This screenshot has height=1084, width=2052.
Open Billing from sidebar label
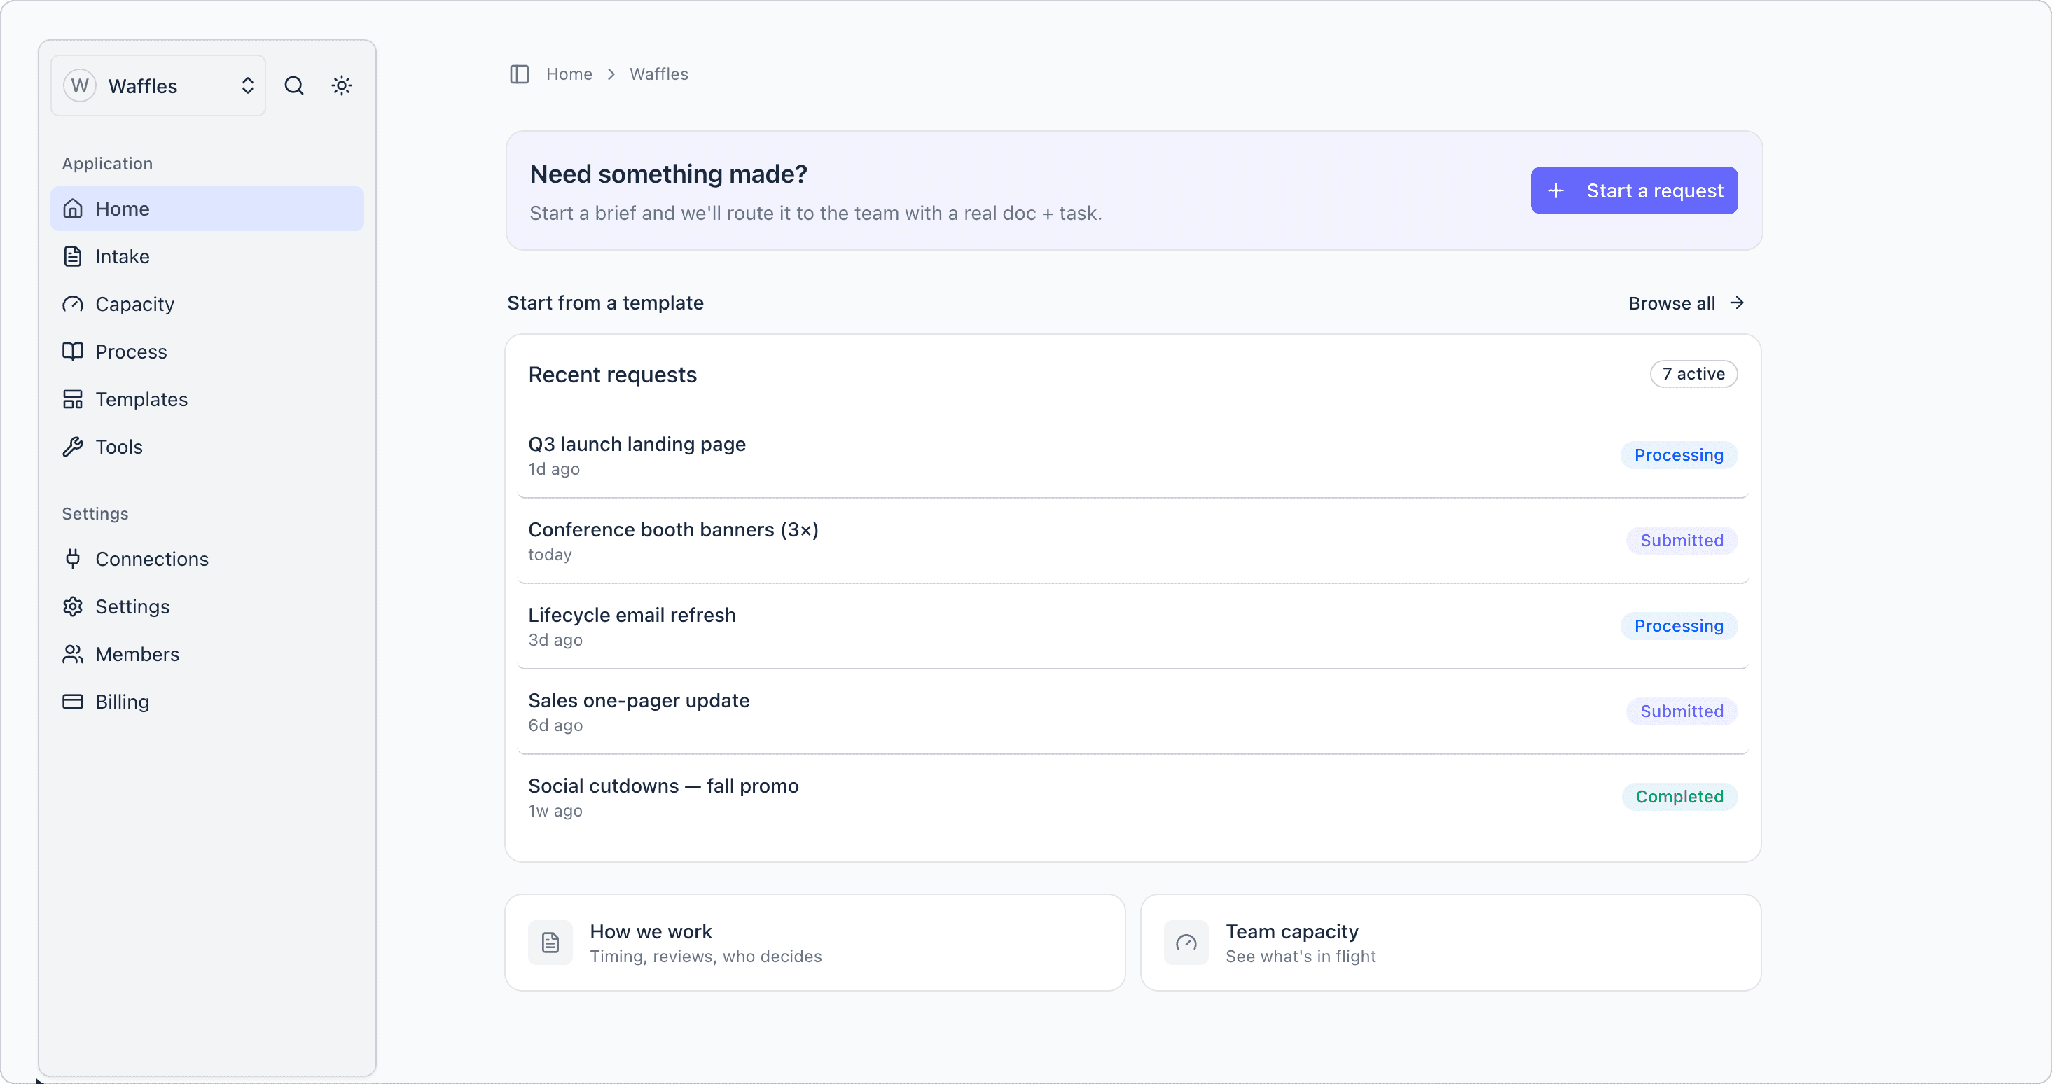coord(123,702)
